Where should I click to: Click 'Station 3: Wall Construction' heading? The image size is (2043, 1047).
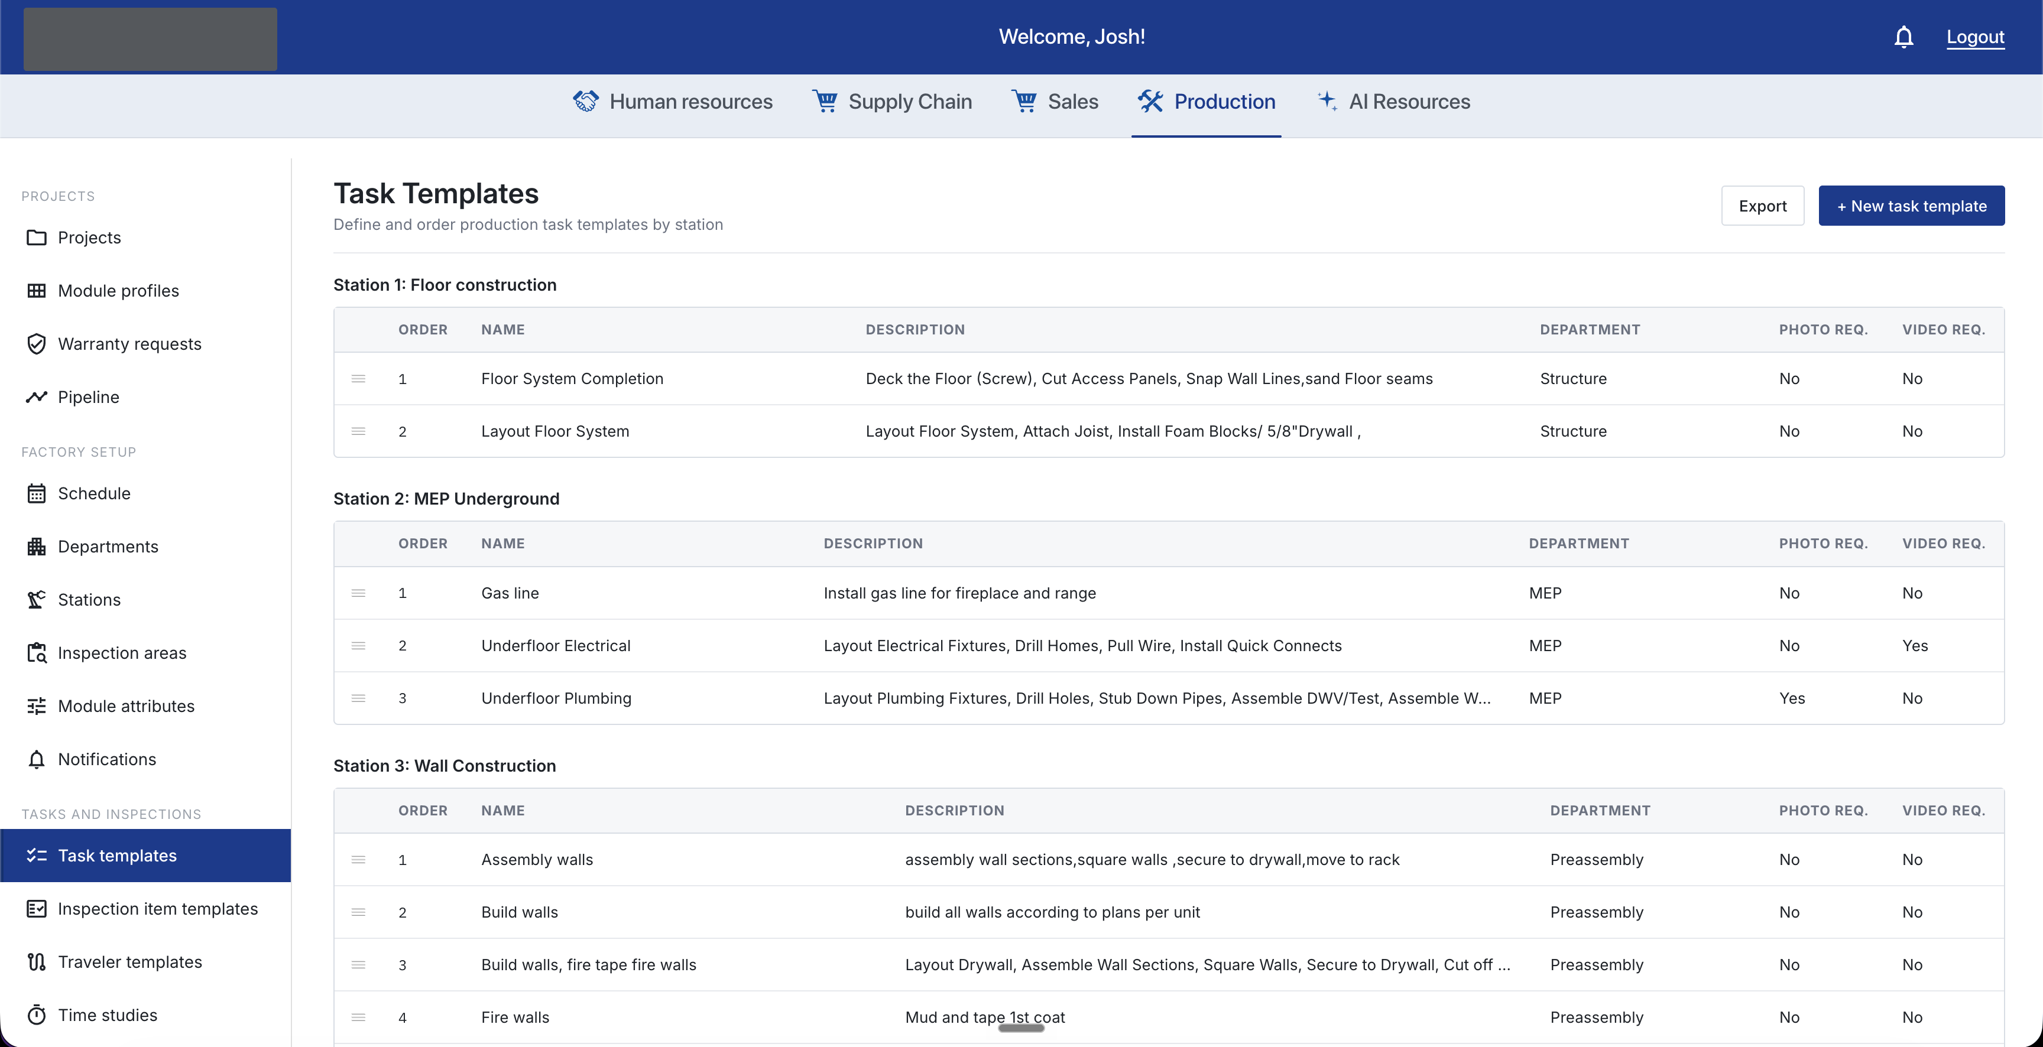pyautogui.click(x=445, y=766)
